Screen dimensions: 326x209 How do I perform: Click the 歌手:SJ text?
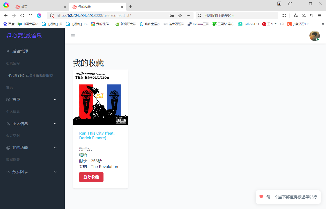(86, 149)
